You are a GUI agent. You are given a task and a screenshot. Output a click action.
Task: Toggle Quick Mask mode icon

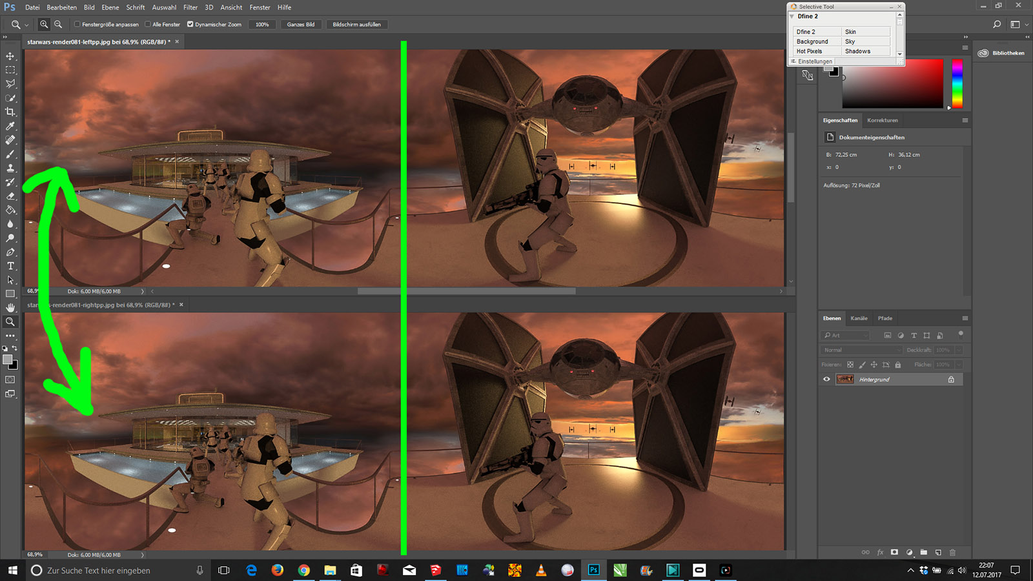[x=10, y=380]
